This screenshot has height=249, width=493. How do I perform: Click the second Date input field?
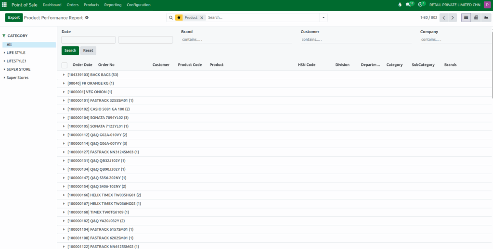pos(145,40)
